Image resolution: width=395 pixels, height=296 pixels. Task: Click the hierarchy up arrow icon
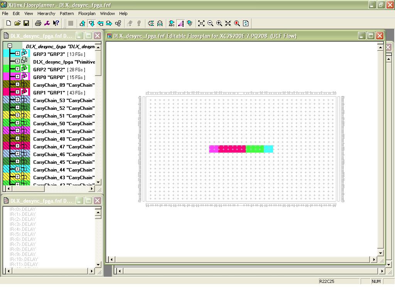click(83, 24)
